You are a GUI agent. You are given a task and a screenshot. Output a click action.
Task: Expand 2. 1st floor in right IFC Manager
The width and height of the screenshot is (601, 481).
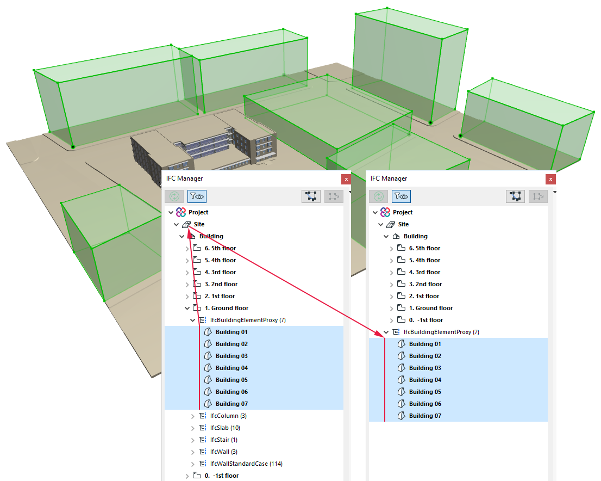click(x=391, y=297)
